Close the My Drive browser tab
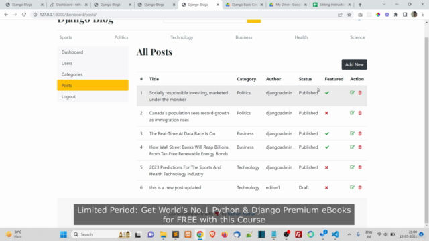429x241 pixels. [306, 5]
